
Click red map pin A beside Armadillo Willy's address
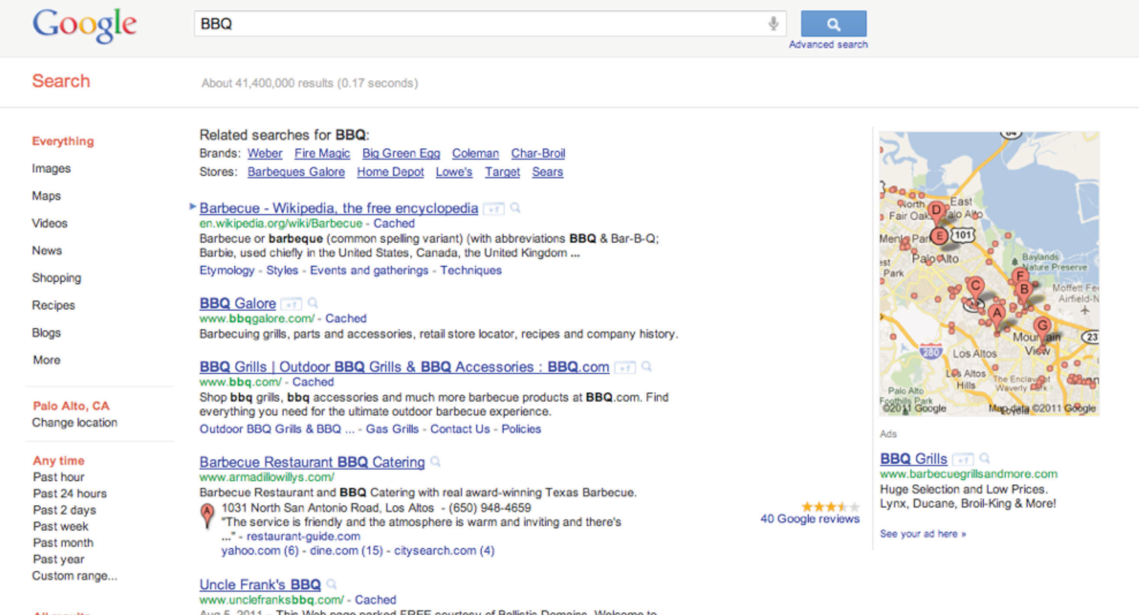[x=206, y=516]
